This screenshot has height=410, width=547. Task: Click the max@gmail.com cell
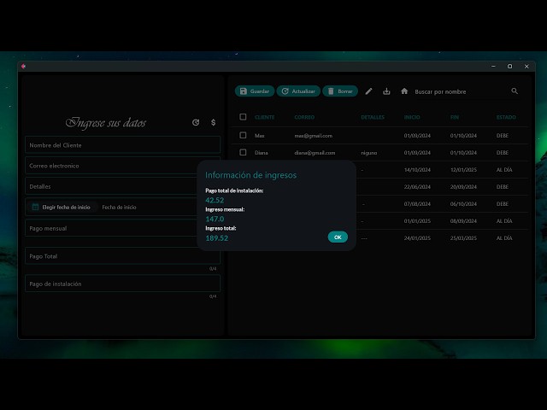[314, 136]
